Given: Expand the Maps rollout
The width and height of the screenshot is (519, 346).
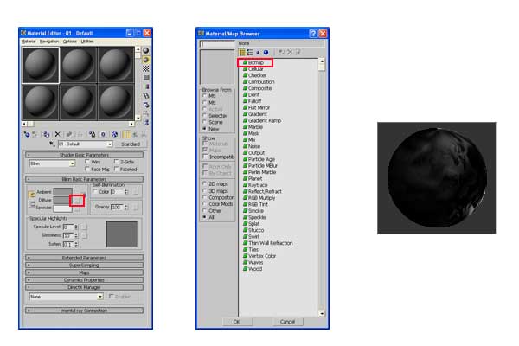Looking at the screenshot, I should coord(84,272).
